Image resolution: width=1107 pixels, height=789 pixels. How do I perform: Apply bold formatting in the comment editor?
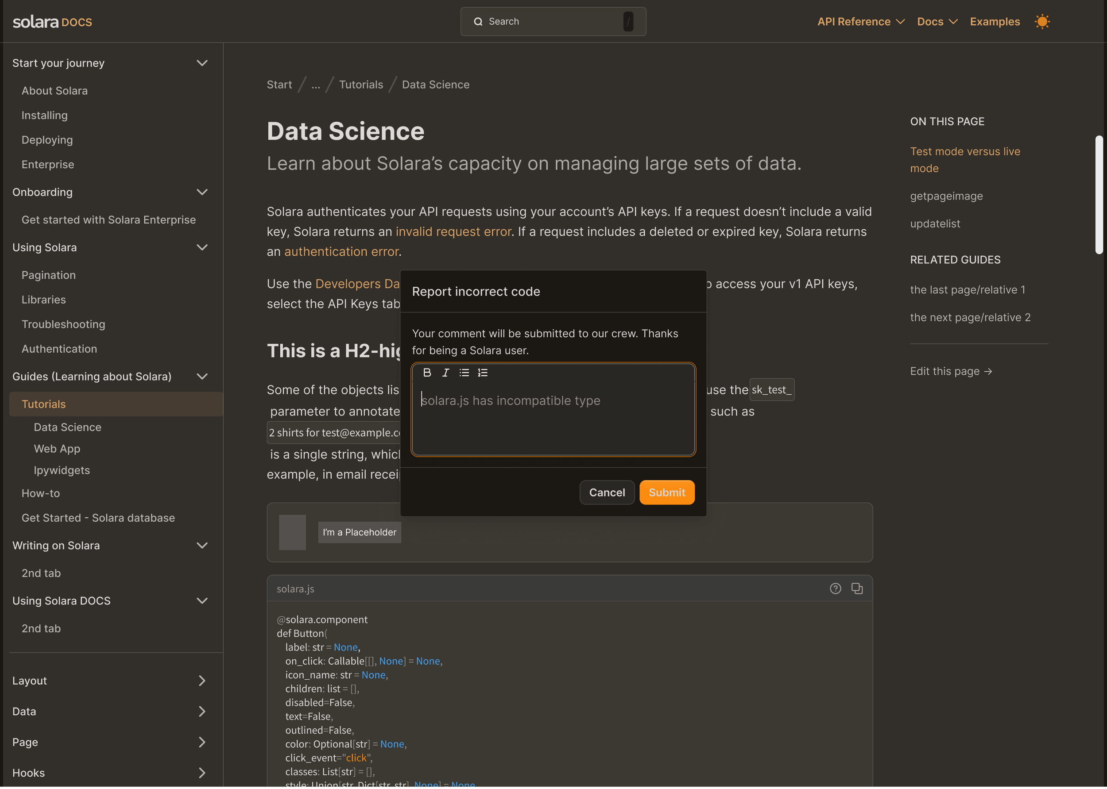[427, 373]
